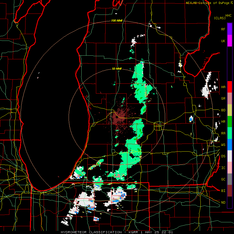234x234 pixels.
Task: Click the brown BI legend color block
Action: pyautogui.click(x=230, y=191)
